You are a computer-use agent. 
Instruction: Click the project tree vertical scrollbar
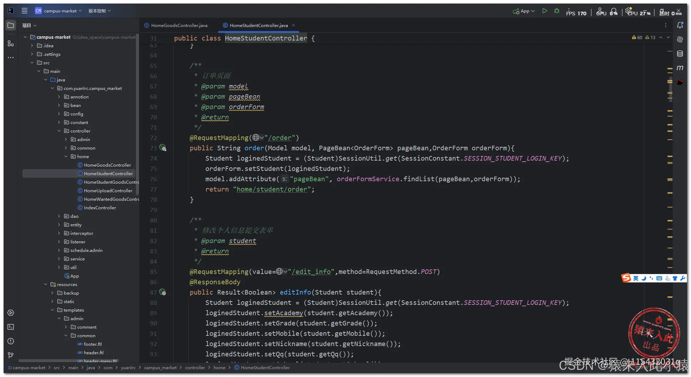[x=137, y=114]
